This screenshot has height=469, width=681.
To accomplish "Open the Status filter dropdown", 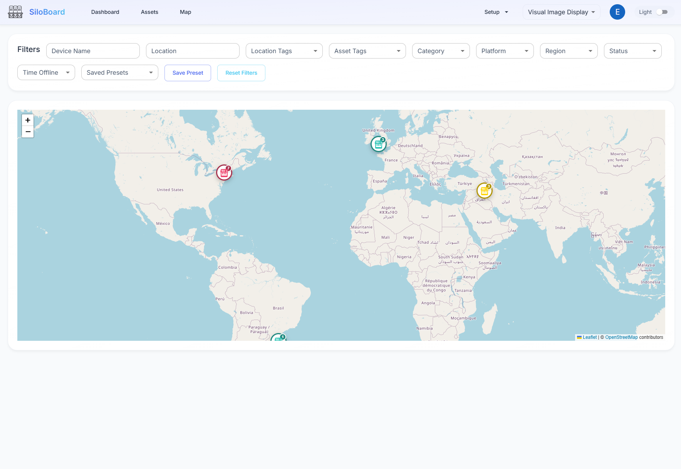I will coord(633,51).
